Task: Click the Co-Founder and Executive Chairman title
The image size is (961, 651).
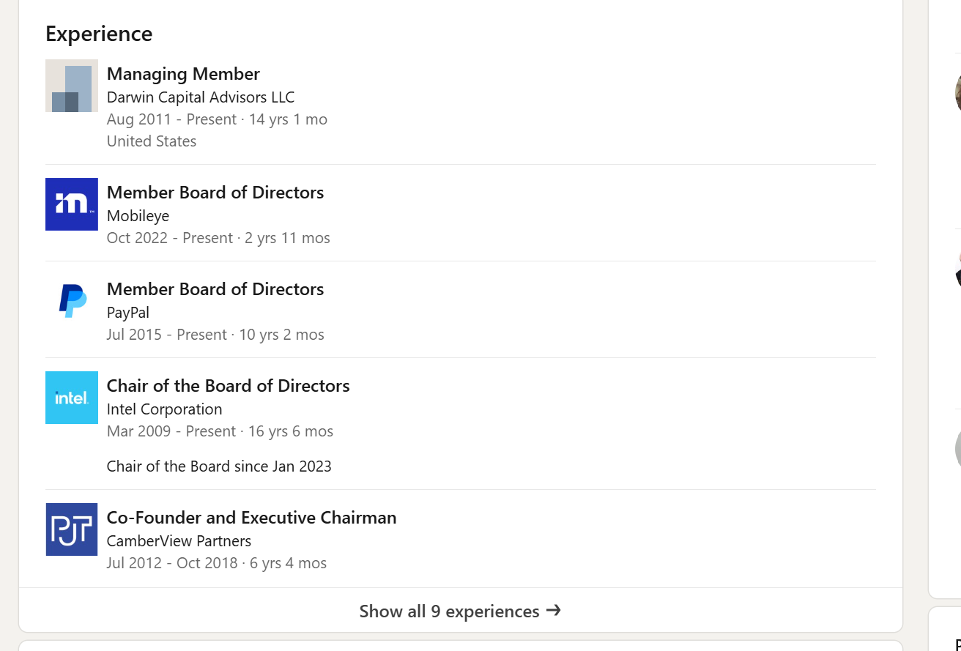Action: pos(251,518)
